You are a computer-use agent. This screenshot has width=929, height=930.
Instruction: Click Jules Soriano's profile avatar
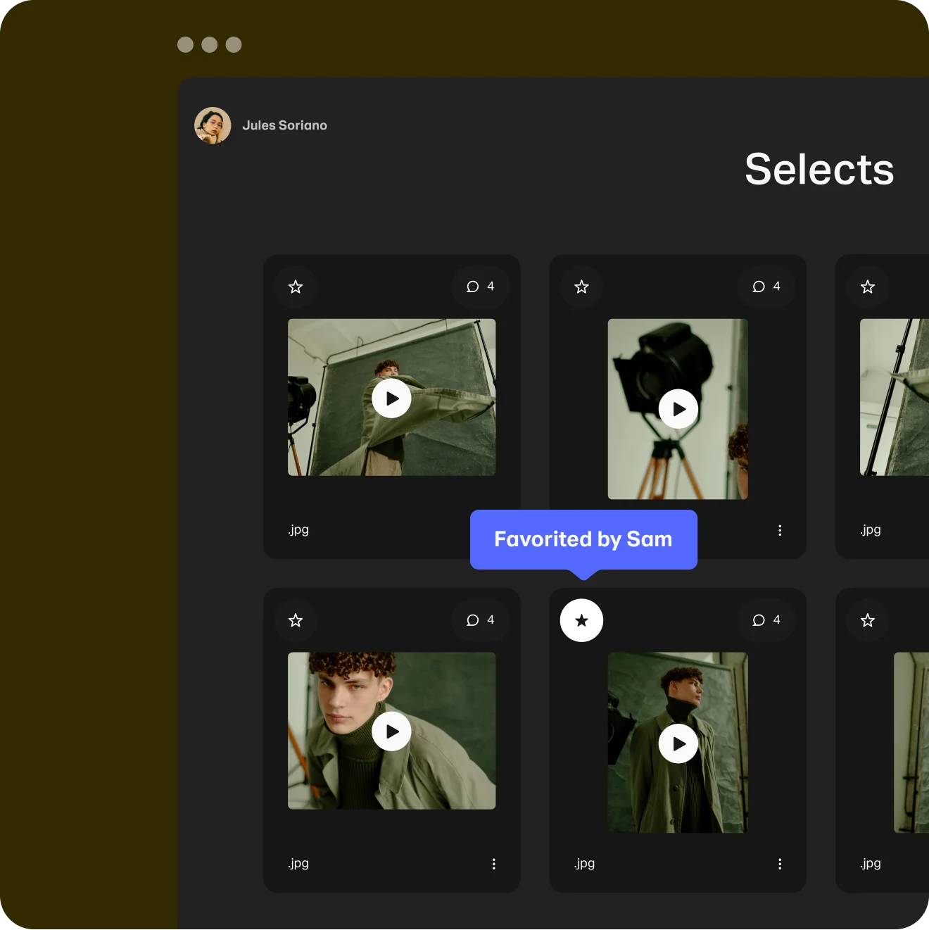coord(213,125)
